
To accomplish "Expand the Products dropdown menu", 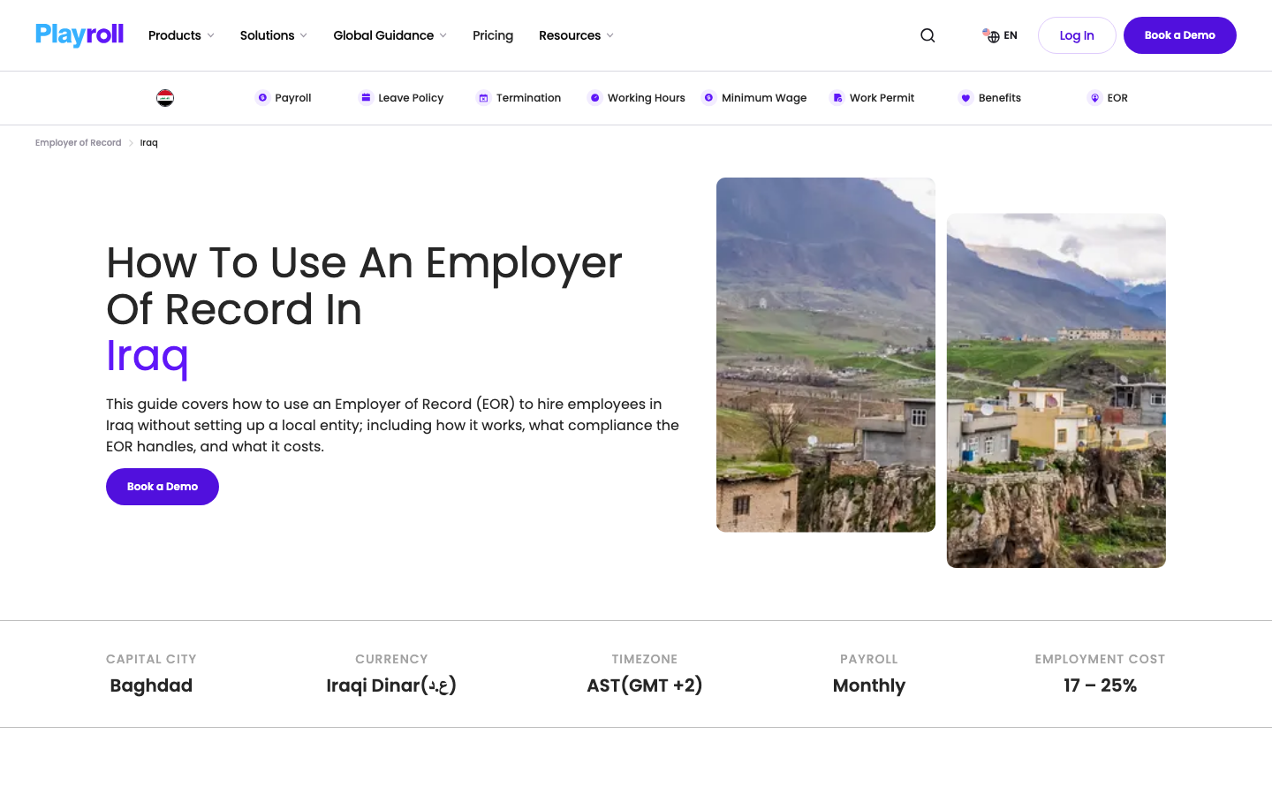I will pos(181,35).
